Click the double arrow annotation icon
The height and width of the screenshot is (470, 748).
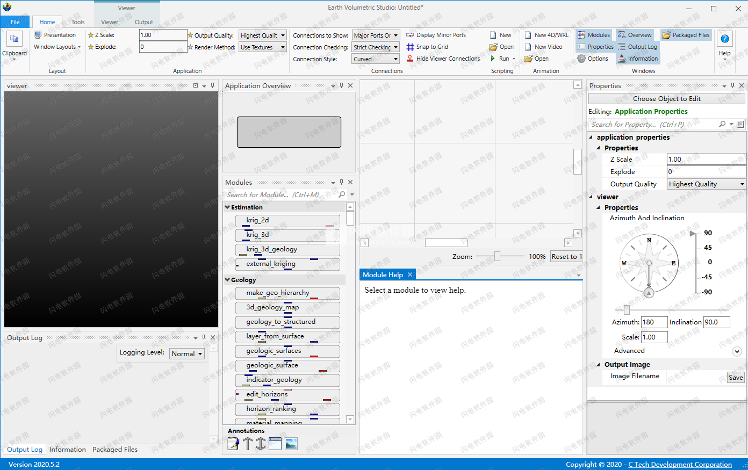pyautogui.click(x=261, y=444)
